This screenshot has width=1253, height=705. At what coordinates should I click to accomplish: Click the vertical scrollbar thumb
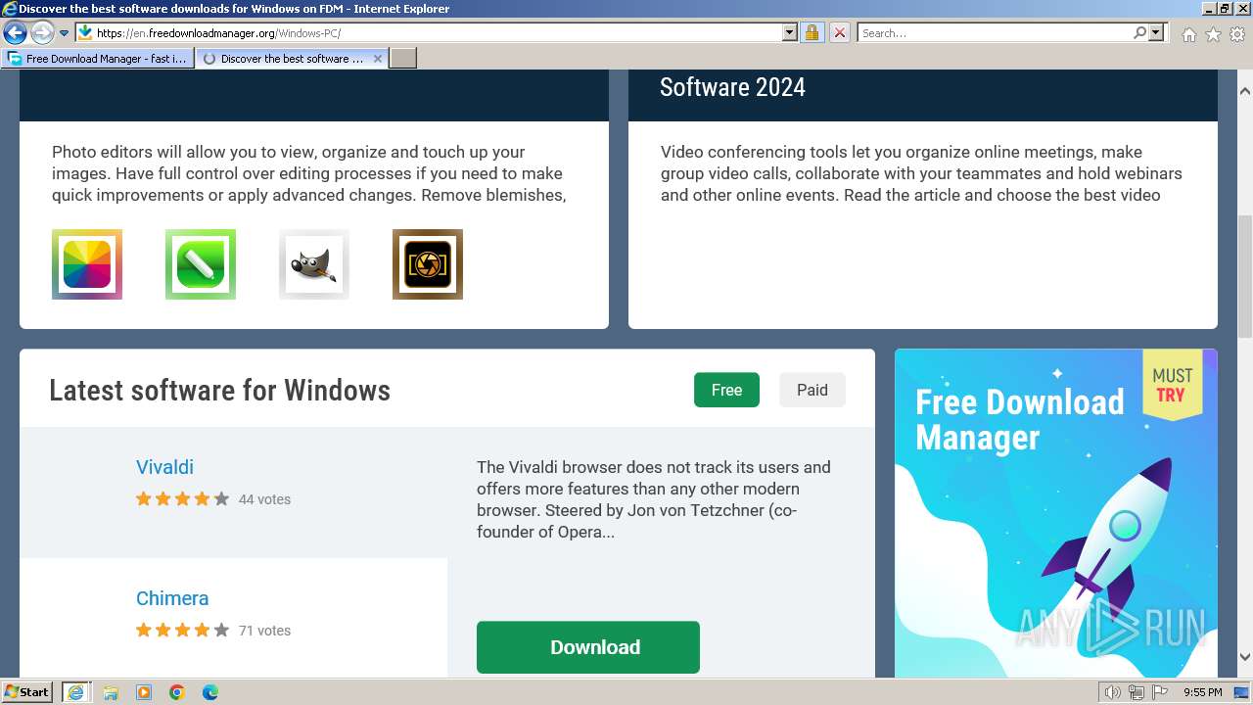(1245, 276)
